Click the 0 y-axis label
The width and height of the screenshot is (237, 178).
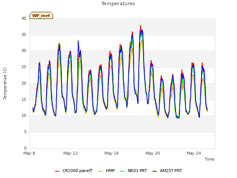point(25,148)
